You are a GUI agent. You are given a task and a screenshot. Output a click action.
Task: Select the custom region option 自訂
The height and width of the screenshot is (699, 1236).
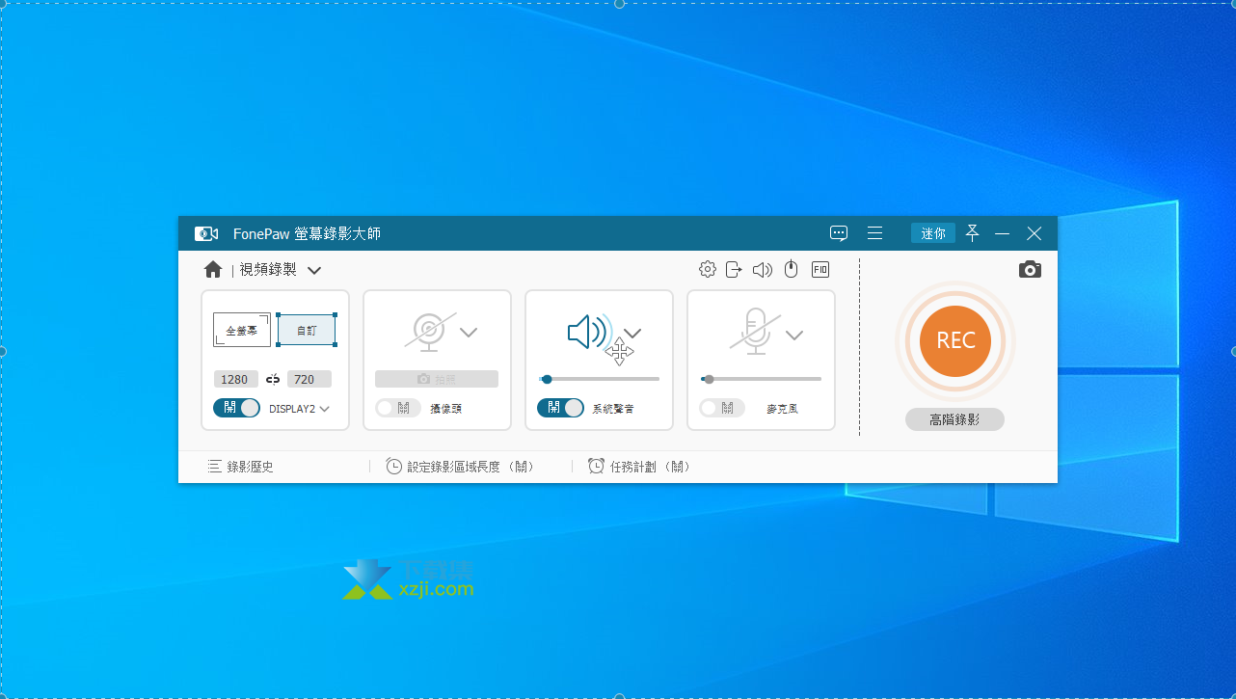pos(307,331)
